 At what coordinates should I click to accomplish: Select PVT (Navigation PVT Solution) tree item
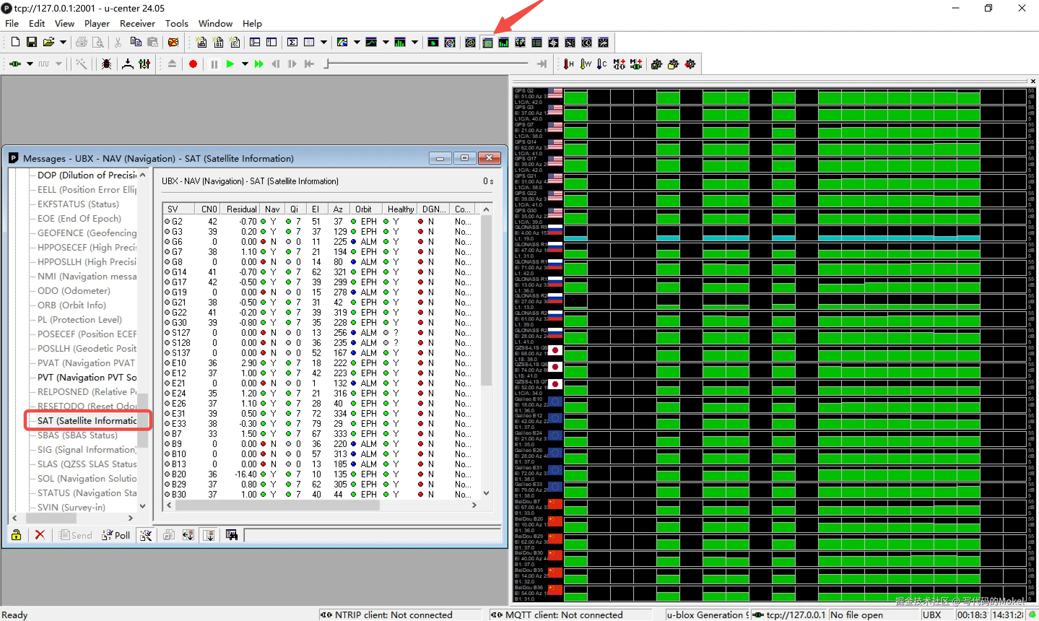(87, 377)
